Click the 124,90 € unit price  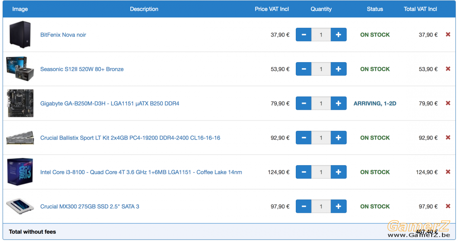coord(279,172)
